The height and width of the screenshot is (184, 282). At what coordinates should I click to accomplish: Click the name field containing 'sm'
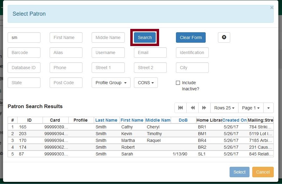tap(24, 37)
